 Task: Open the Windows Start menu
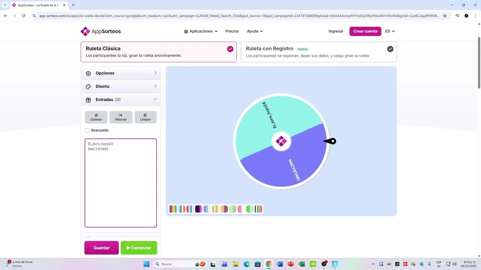(x=146, y=264)
